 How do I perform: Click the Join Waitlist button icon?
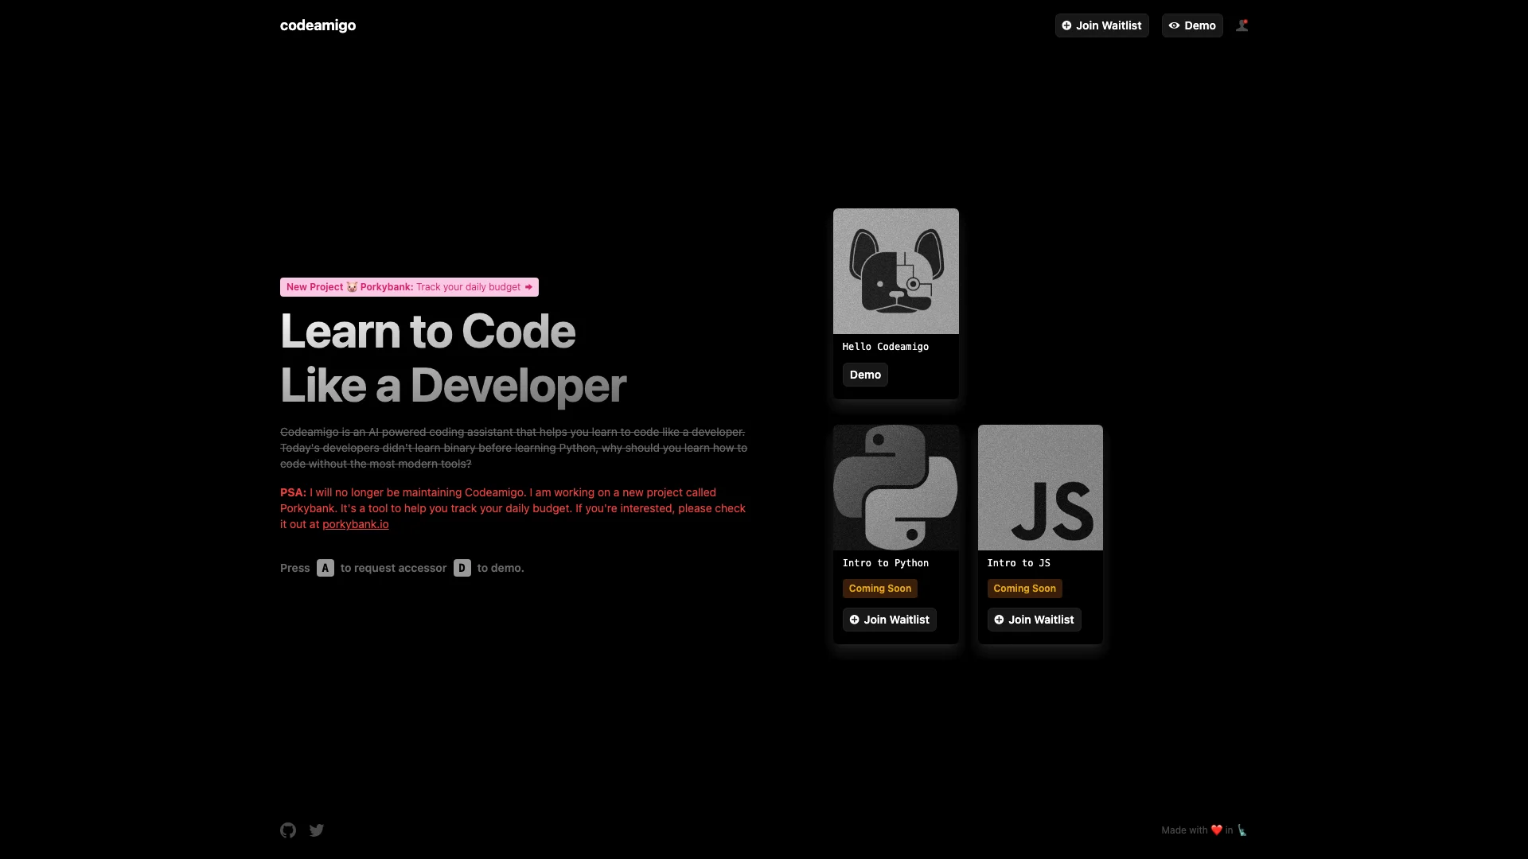tap(1067, 25)
